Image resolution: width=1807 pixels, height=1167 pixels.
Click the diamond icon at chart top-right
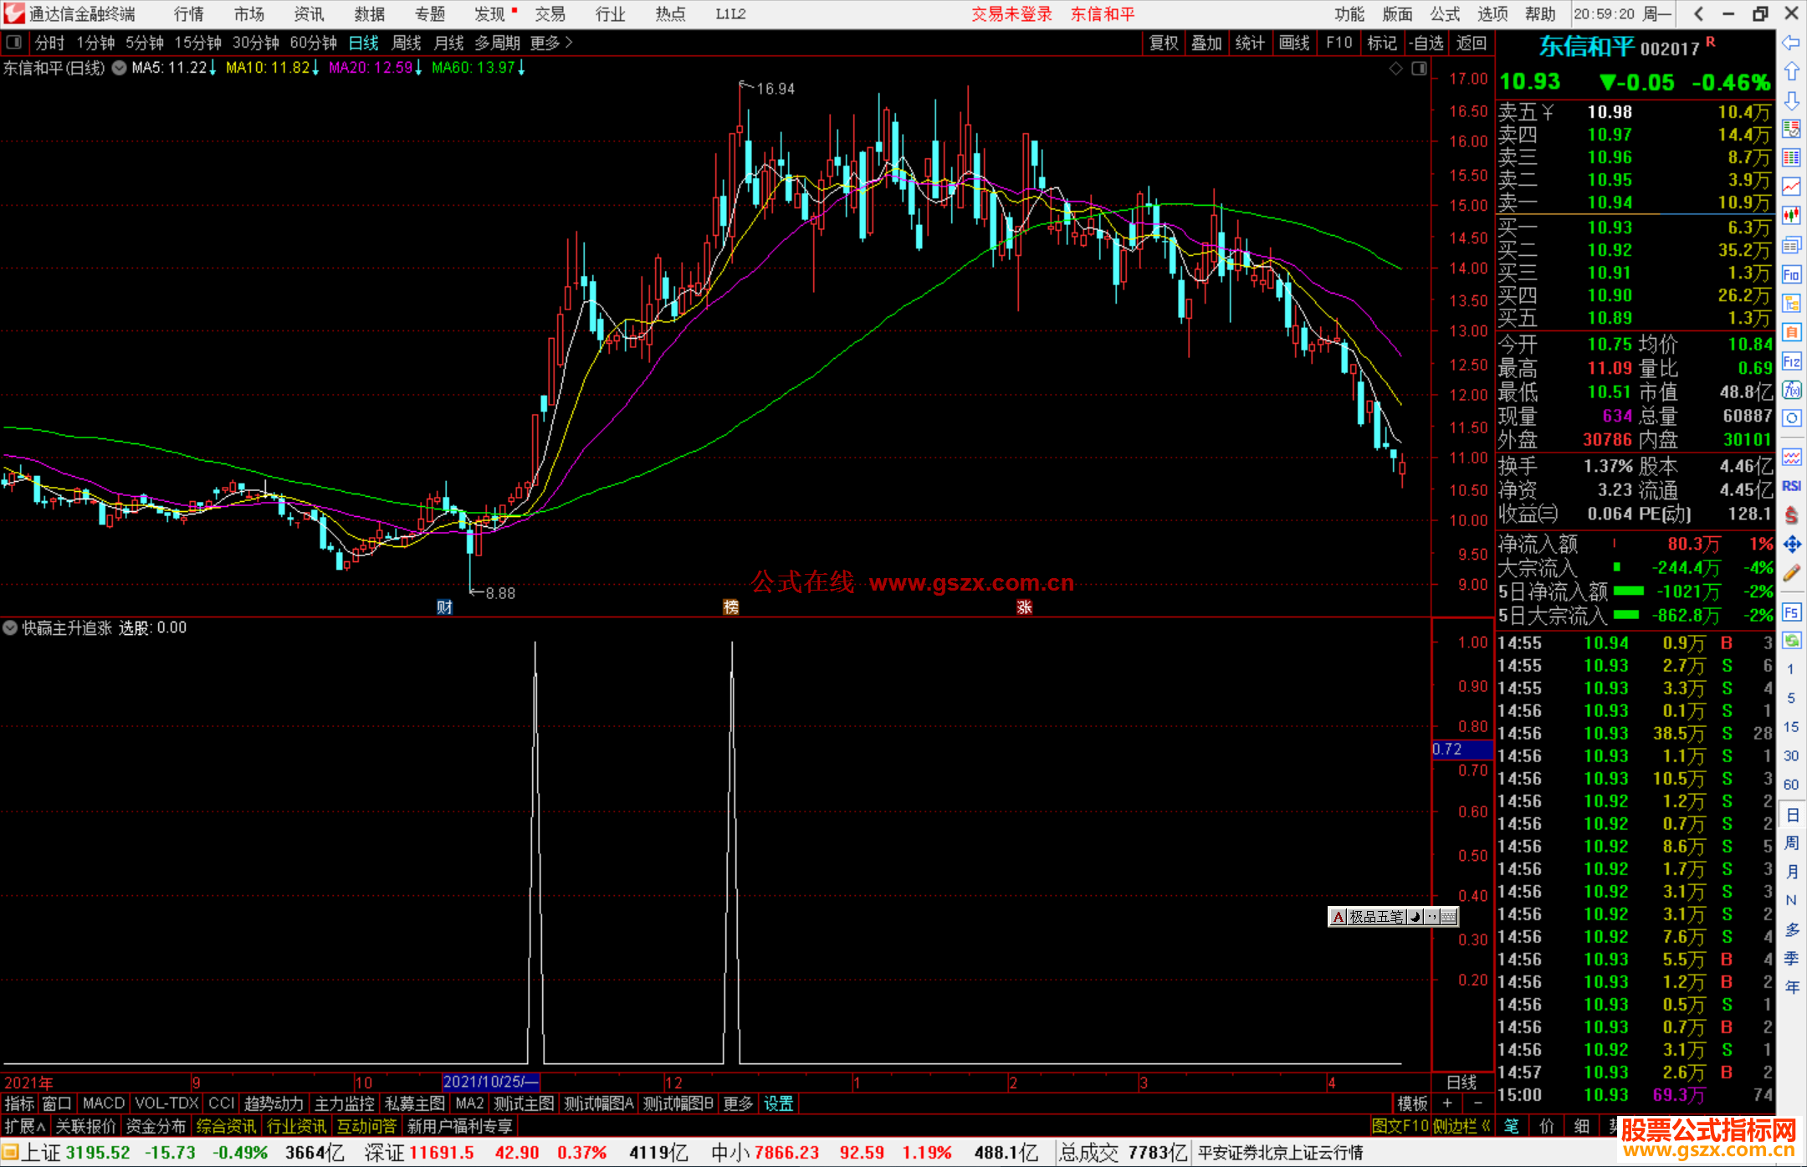point(1395,69)
